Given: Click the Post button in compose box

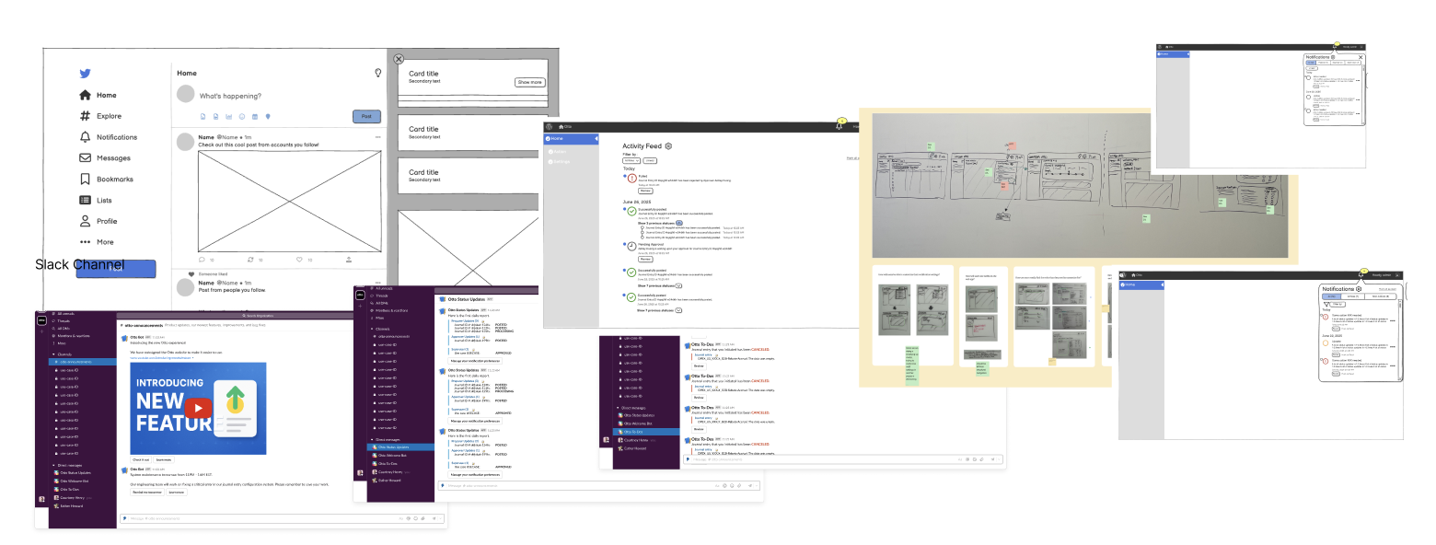Looking at the screenshot, I should click(366, 116).
